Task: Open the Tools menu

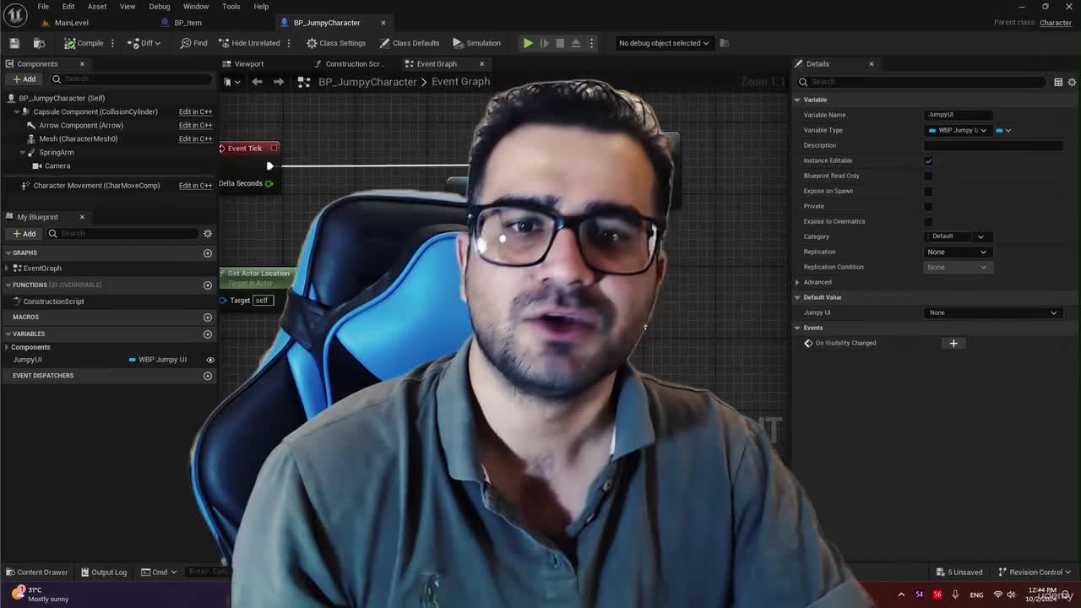Action: click(231, 7)
